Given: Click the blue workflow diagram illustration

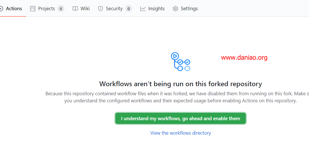Looking at the screenshot, I should [x=180, y=62].
